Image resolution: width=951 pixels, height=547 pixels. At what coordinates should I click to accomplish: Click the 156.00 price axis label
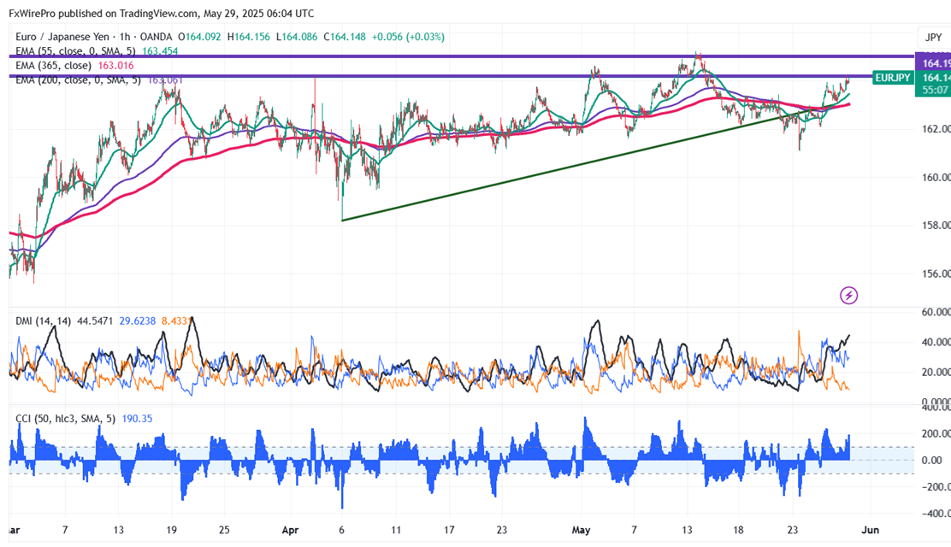936,273
